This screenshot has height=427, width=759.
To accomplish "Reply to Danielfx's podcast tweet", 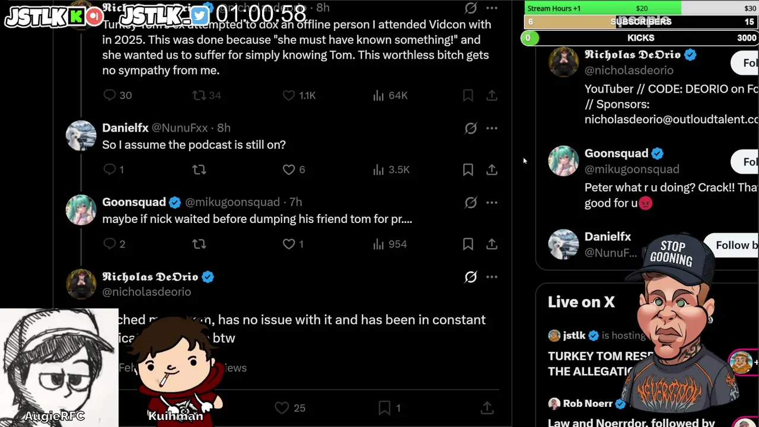I will (110, 170).
